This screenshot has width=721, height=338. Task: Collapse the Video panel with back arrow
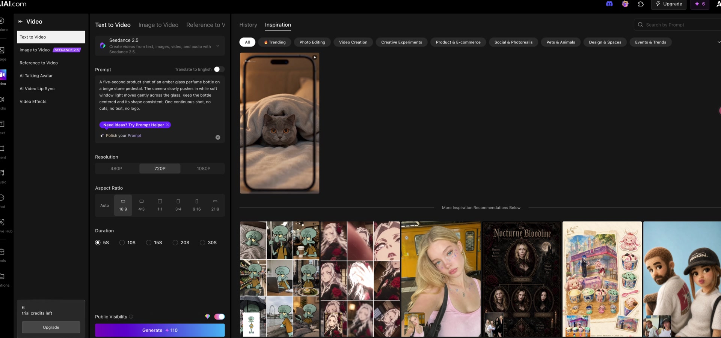[20, 21]
